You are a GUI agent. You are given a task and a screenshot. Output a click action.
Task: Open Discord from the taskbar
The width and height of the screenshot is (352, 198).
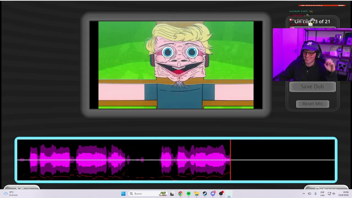213,194
